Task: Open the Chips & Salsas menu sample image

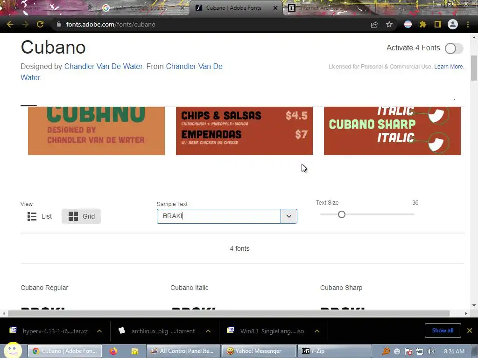Action: (244, 131)
